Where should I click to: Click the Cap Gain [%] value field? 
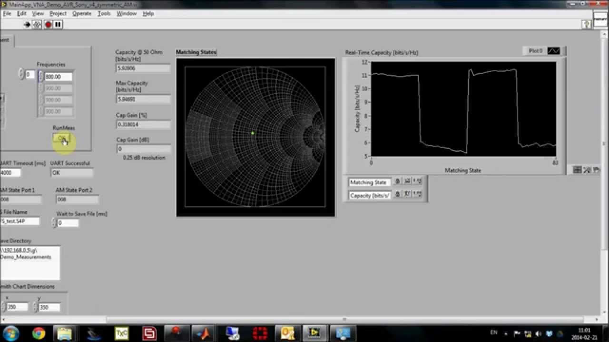(x=143, y=124)
